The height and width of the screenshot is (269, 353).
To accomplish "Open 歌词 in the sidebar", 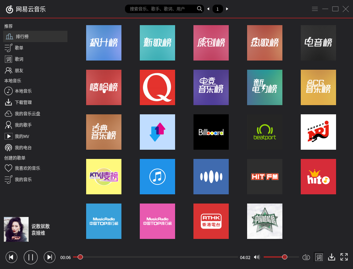I will tap(14, 59).
